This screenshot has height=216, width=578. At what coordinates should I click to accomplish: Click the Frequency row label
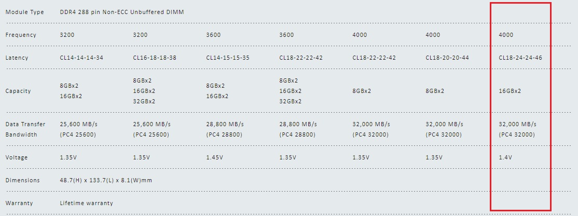click(x=21, y=35)
